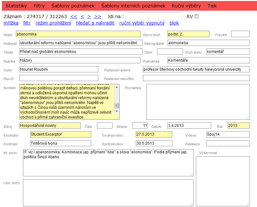257x207 pixels.
Task: Click the Jdi na input field
Action: click(x=154, y=16)
